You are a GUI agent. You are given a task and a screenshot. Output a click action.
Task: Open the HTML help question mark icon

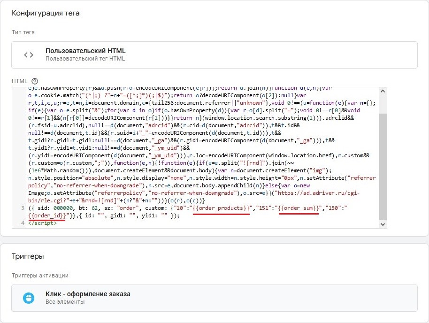coord(35,81)
